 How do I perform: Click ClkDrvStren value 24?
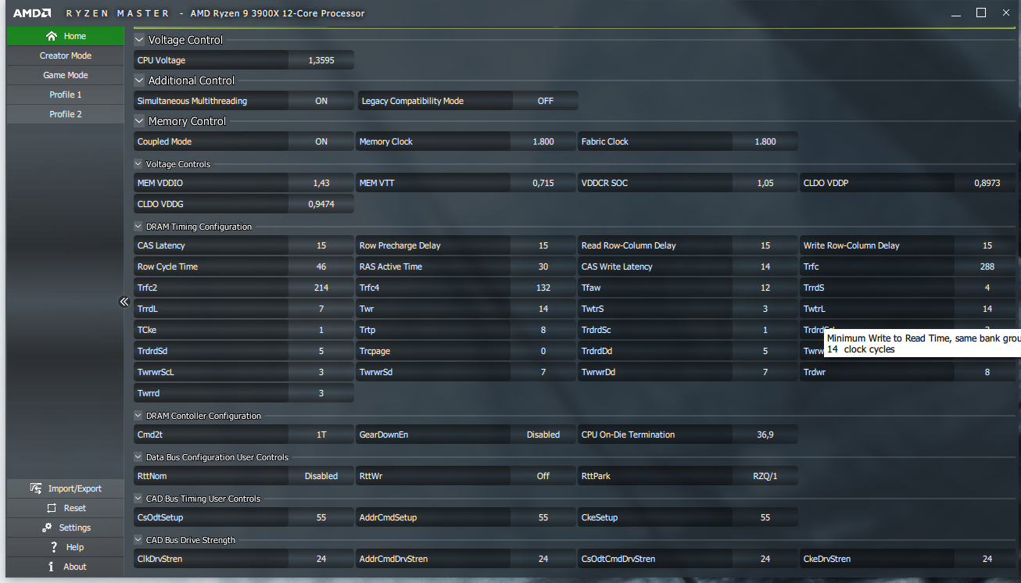coord(321,559)
